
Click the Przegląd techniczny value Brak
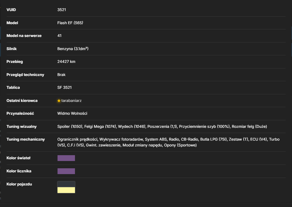(61, 75)
